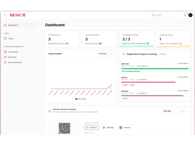
Task: Click the Total Branches card
Action: click(62, 39)
